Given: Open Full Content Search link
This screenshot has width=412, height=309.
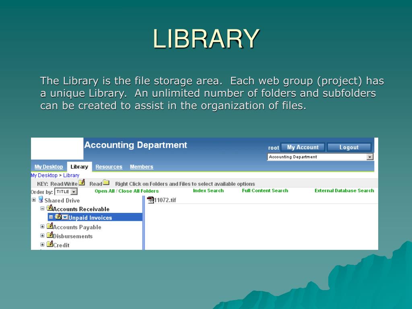Looking at the screenshot, I should click(x=265, y=191).
